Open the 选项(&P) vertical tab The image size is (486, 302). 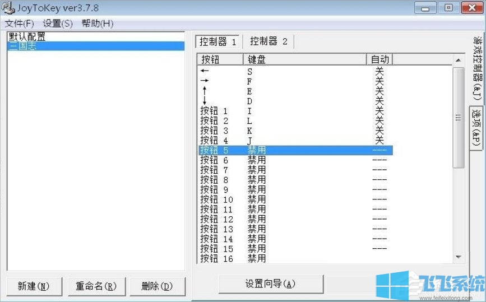click(x=476, y=128)
